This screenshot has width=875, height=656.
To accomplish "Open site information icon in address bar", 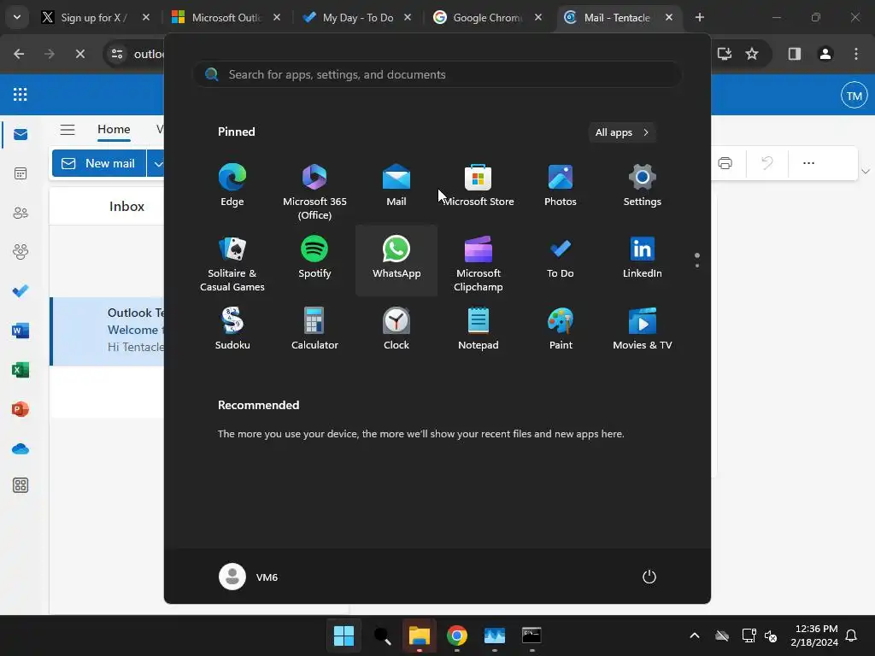I will tap(117, 54).
